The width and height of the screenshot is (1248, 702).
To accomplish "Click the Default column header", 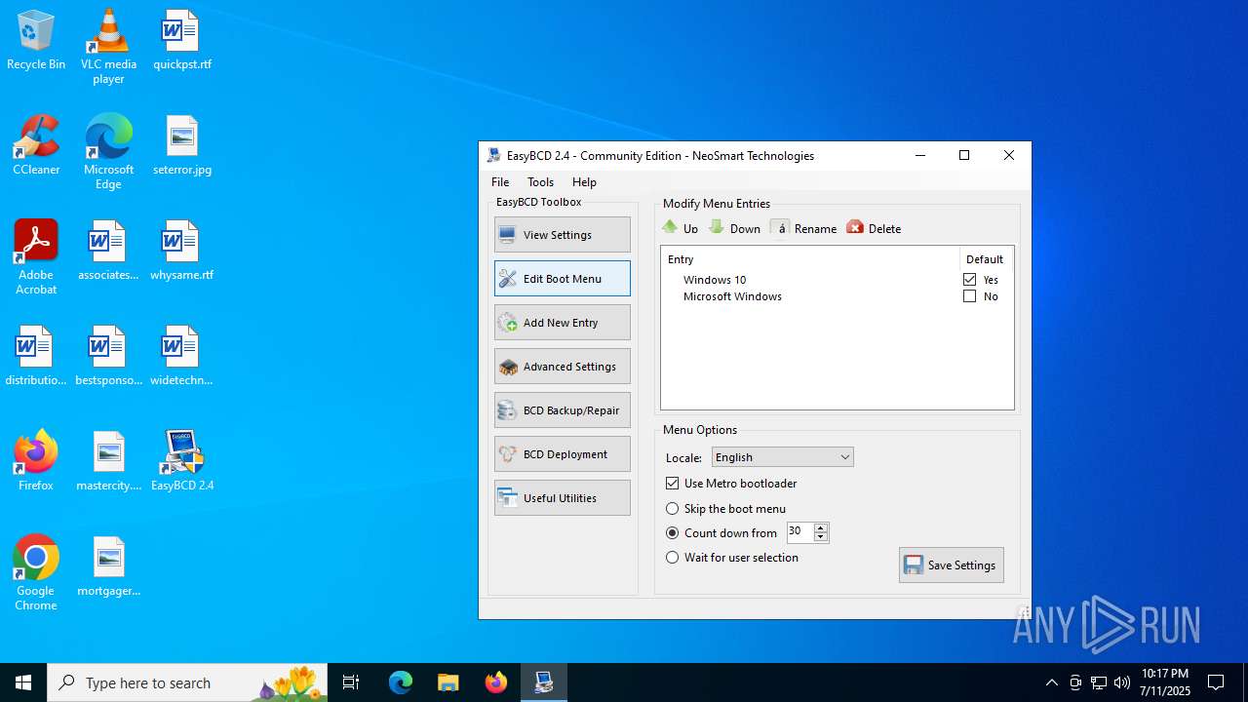I will click(985, 259).
